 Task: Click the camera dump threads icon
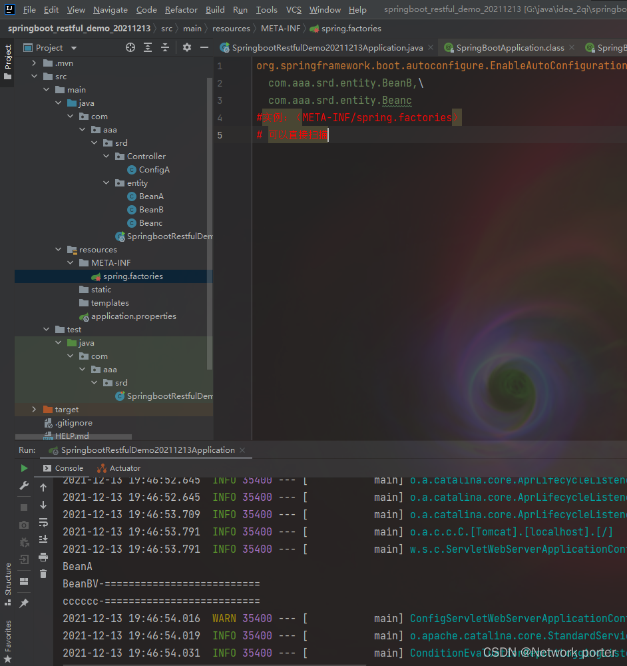pyautogui.click(x=24, y=525)
